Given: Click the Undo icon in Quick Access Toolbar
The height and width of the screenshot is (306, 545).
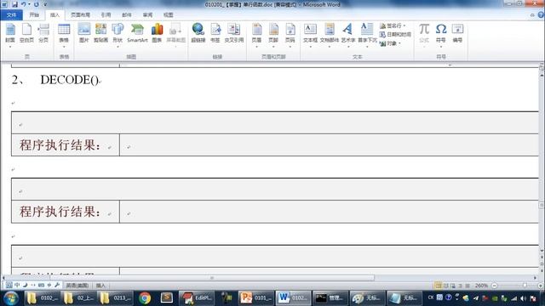Looking at the screenshot, I should pos(23,4).
